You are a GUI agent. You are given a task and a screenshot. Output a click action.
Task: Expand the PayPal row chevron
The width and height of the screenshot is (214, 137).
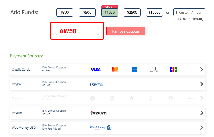[202, 84]
